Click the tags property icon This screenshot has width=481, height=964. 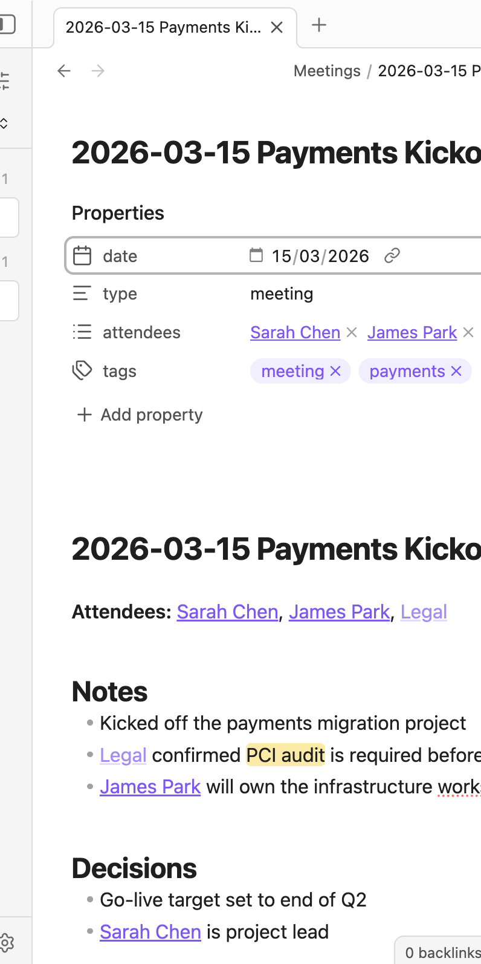pyautogui.click(x=82, y=370)
